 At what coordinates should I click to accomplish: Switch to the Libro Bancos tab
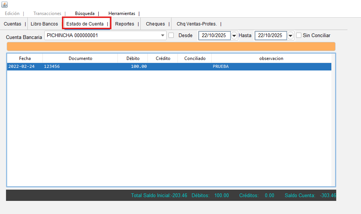(44, 24)
